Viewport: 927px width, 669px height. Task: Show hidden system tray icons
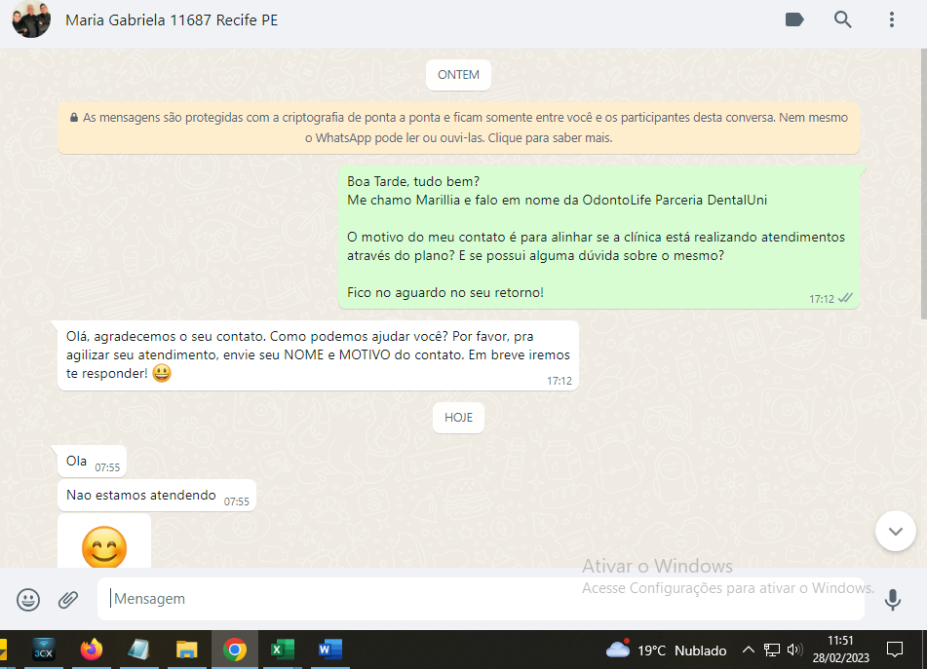[748, 650]
